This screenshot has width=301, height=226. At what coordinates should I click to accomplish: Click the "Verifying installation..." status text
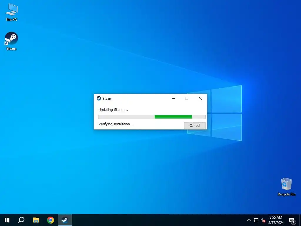coord(116,124)
